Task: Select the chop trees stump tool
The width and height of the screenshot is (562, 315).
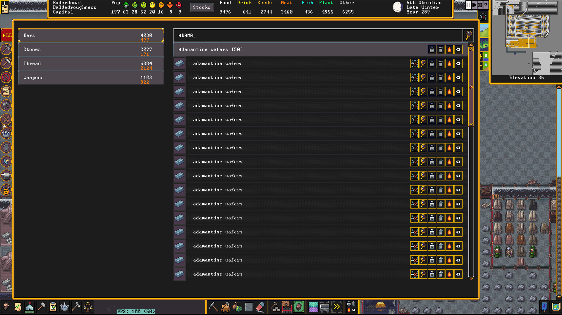Action: coord(225,307)
